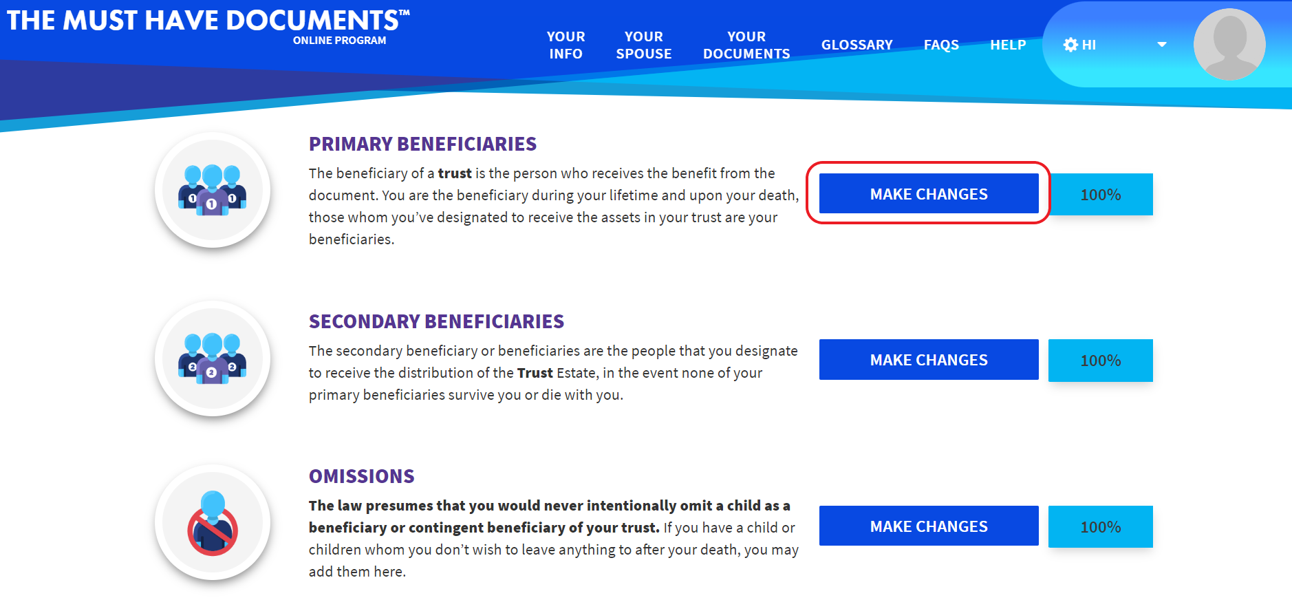Go to Your Documents page
Screen dimensions: 1292x600
pos(746,45)
